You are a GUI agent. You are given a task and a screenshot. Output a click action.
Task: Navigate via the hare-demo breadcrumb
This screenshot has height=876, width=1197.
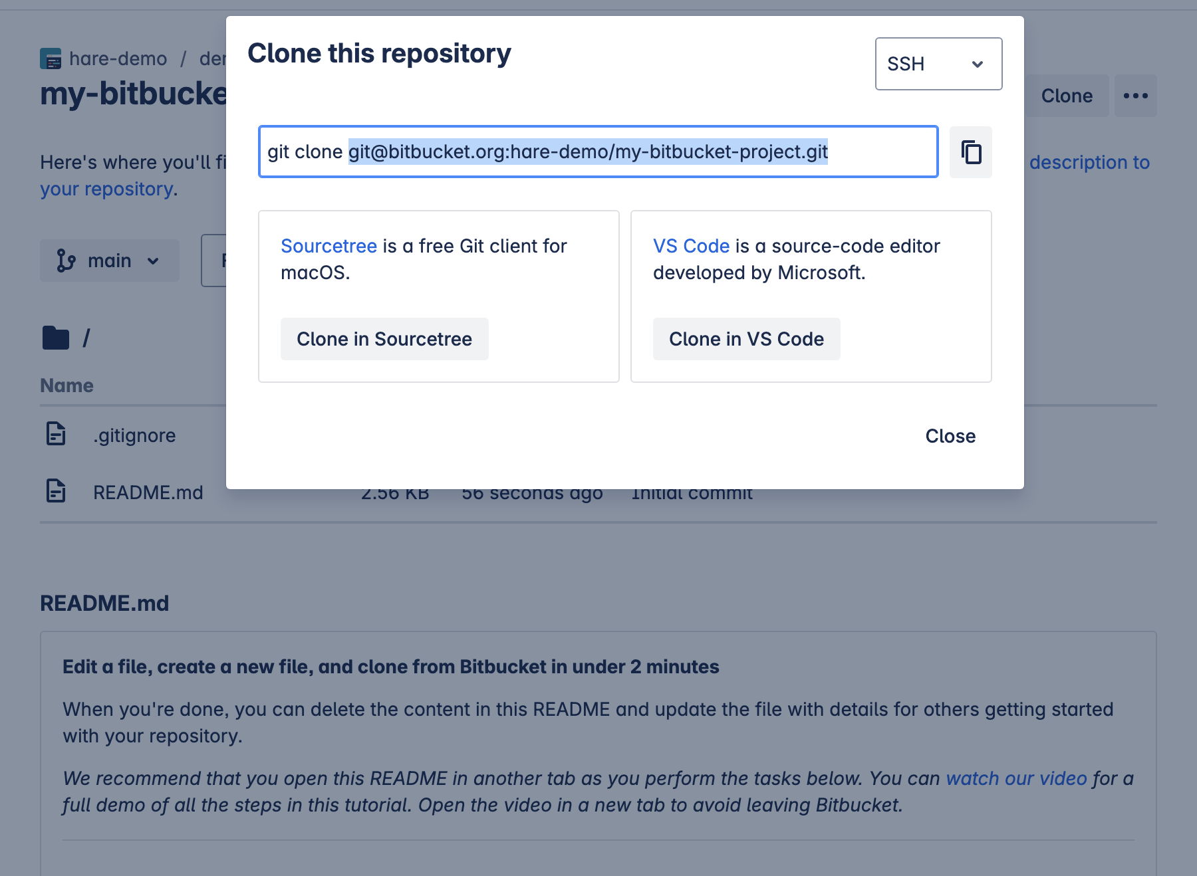pyautogui.click(x=118, y=59)
